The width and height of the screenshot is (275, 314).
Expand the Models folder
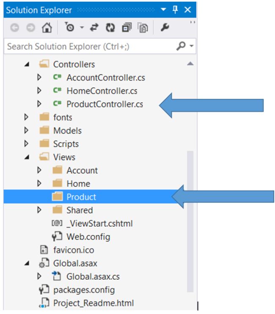pos(26,130)
